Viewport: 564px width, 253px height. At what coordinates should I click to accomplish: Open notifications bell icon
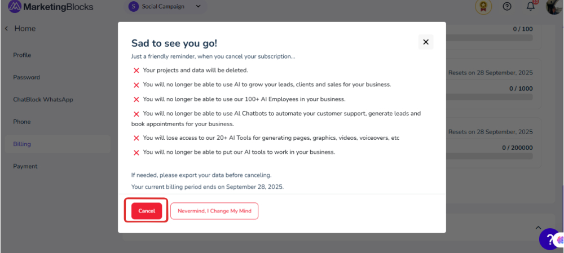530,6
